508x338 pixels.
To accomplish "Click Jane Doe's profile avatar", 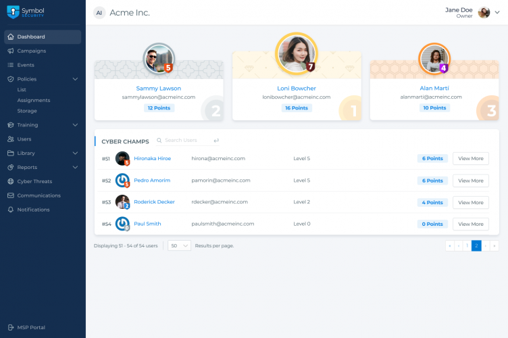I will pos(484,13).
